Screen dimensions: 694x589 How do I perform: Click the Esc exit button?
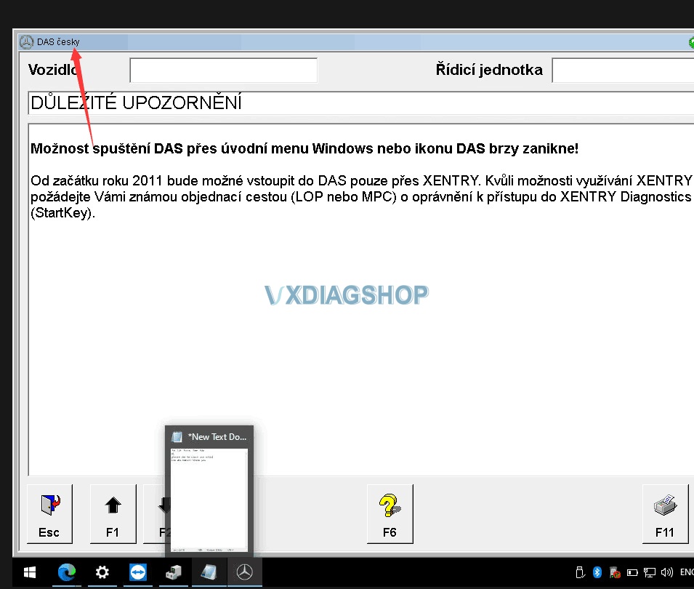(x=49, y=513)
